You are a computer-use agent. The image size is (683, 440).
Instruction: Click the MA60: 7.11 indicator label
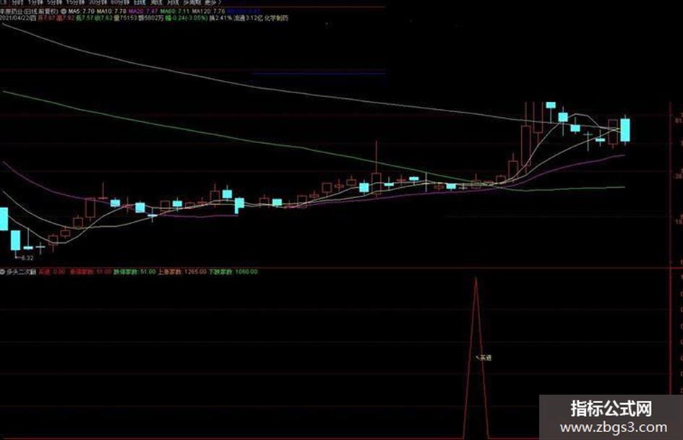[176, 11]
